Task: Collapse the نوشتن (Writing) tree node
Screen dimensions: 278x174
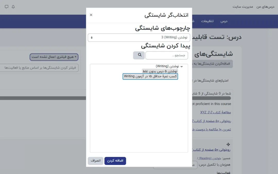Action: pos(182,67)
